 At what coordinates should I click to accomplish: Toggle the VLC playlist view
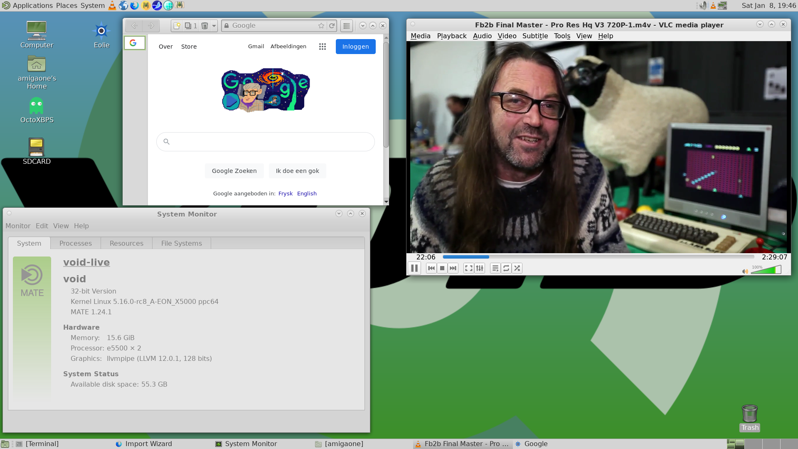coord(495,268)
